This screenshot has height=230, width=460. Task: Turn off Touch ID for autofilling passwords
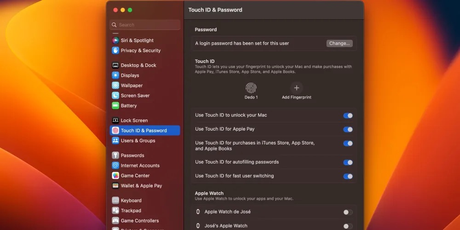(x=348, y=162)
